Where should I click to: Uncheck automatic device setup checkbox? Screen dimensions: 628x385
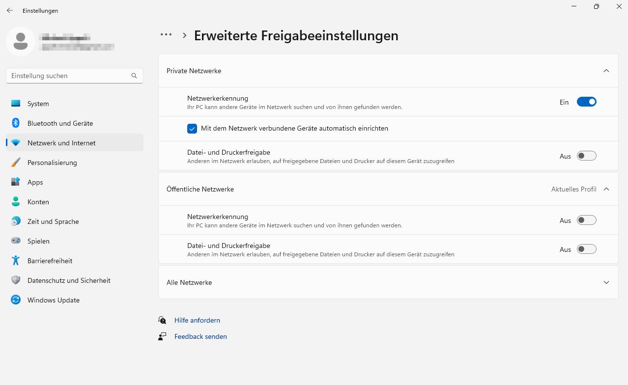click(x=192, y=129)
